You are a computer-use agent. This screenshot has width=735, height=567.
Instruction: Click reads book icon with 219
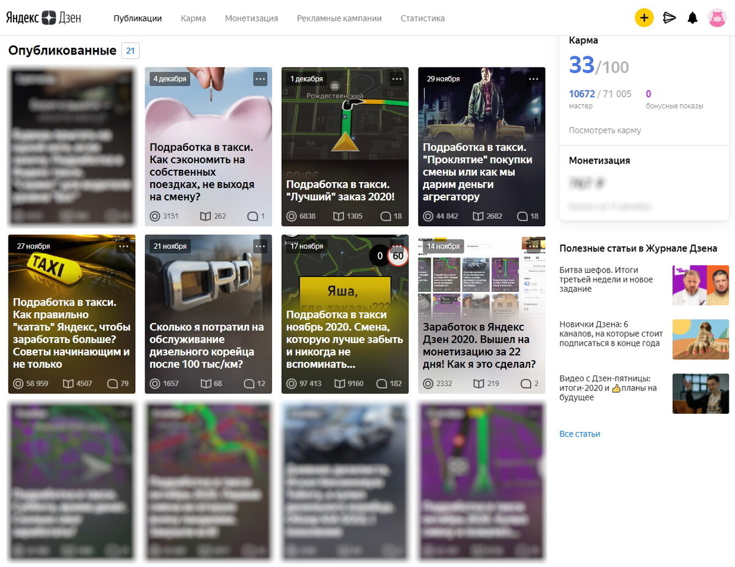(478, 384)
